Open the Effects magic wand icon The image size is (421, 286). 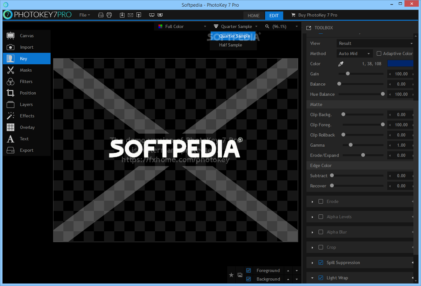[x=11, y=116]
